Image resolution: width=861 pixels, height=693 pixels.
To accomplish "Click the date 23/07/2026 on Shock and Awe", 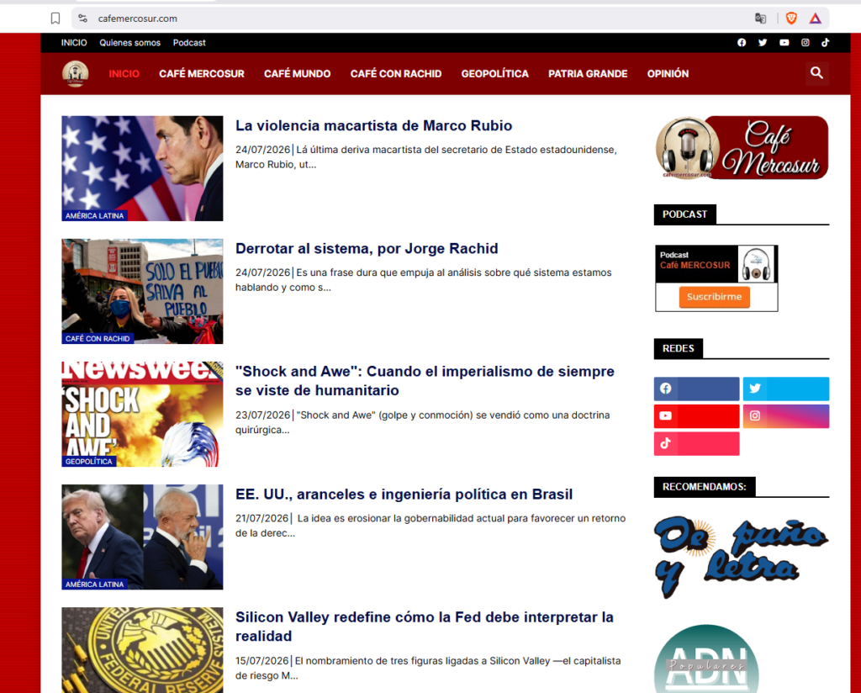I will [262, 415].
